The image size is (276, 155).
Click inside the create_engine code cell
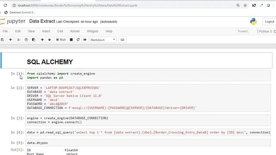(148, 120)
